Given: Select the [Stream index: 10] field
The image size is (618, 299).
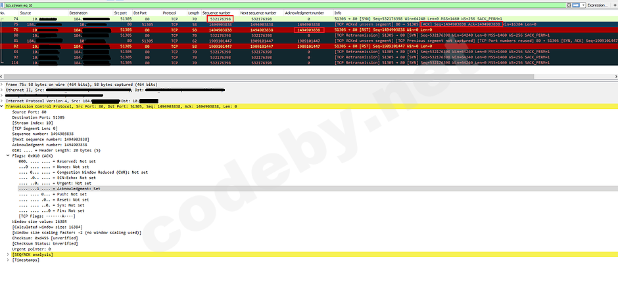Looking at the screenshot, I should pos(33,123).
